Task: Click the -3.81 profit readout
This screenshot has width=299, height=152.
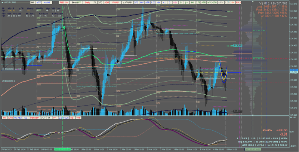Action: [x=283, y=134]
